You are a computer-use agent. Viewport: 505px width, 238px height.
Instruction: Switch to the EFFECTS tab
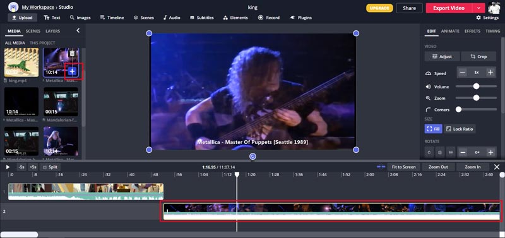[472, 31]
